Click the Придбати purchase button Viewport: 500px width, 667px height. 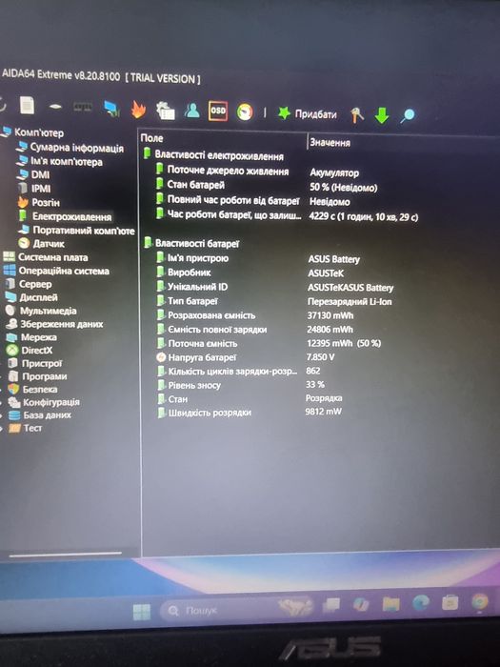click(x=308, y=113)
